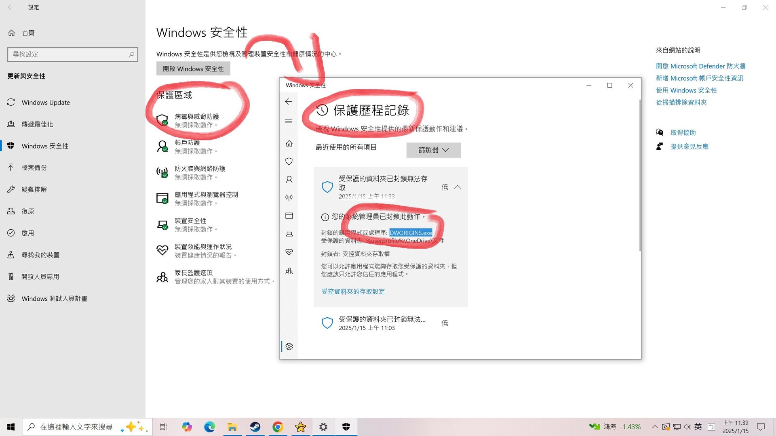Open Firewall network icon in Security sidebar
This screenshot has width=776, height=436.
click(289, 197)
